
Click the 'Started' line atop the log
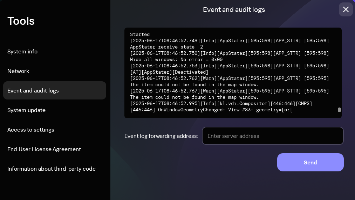[140, 35]
